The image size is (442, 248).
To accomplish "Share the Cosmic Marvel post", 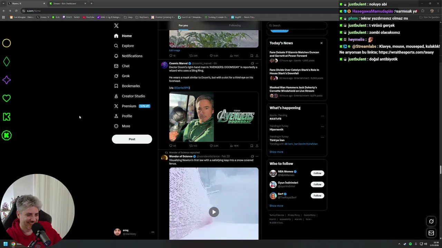I will pos(257,146).
